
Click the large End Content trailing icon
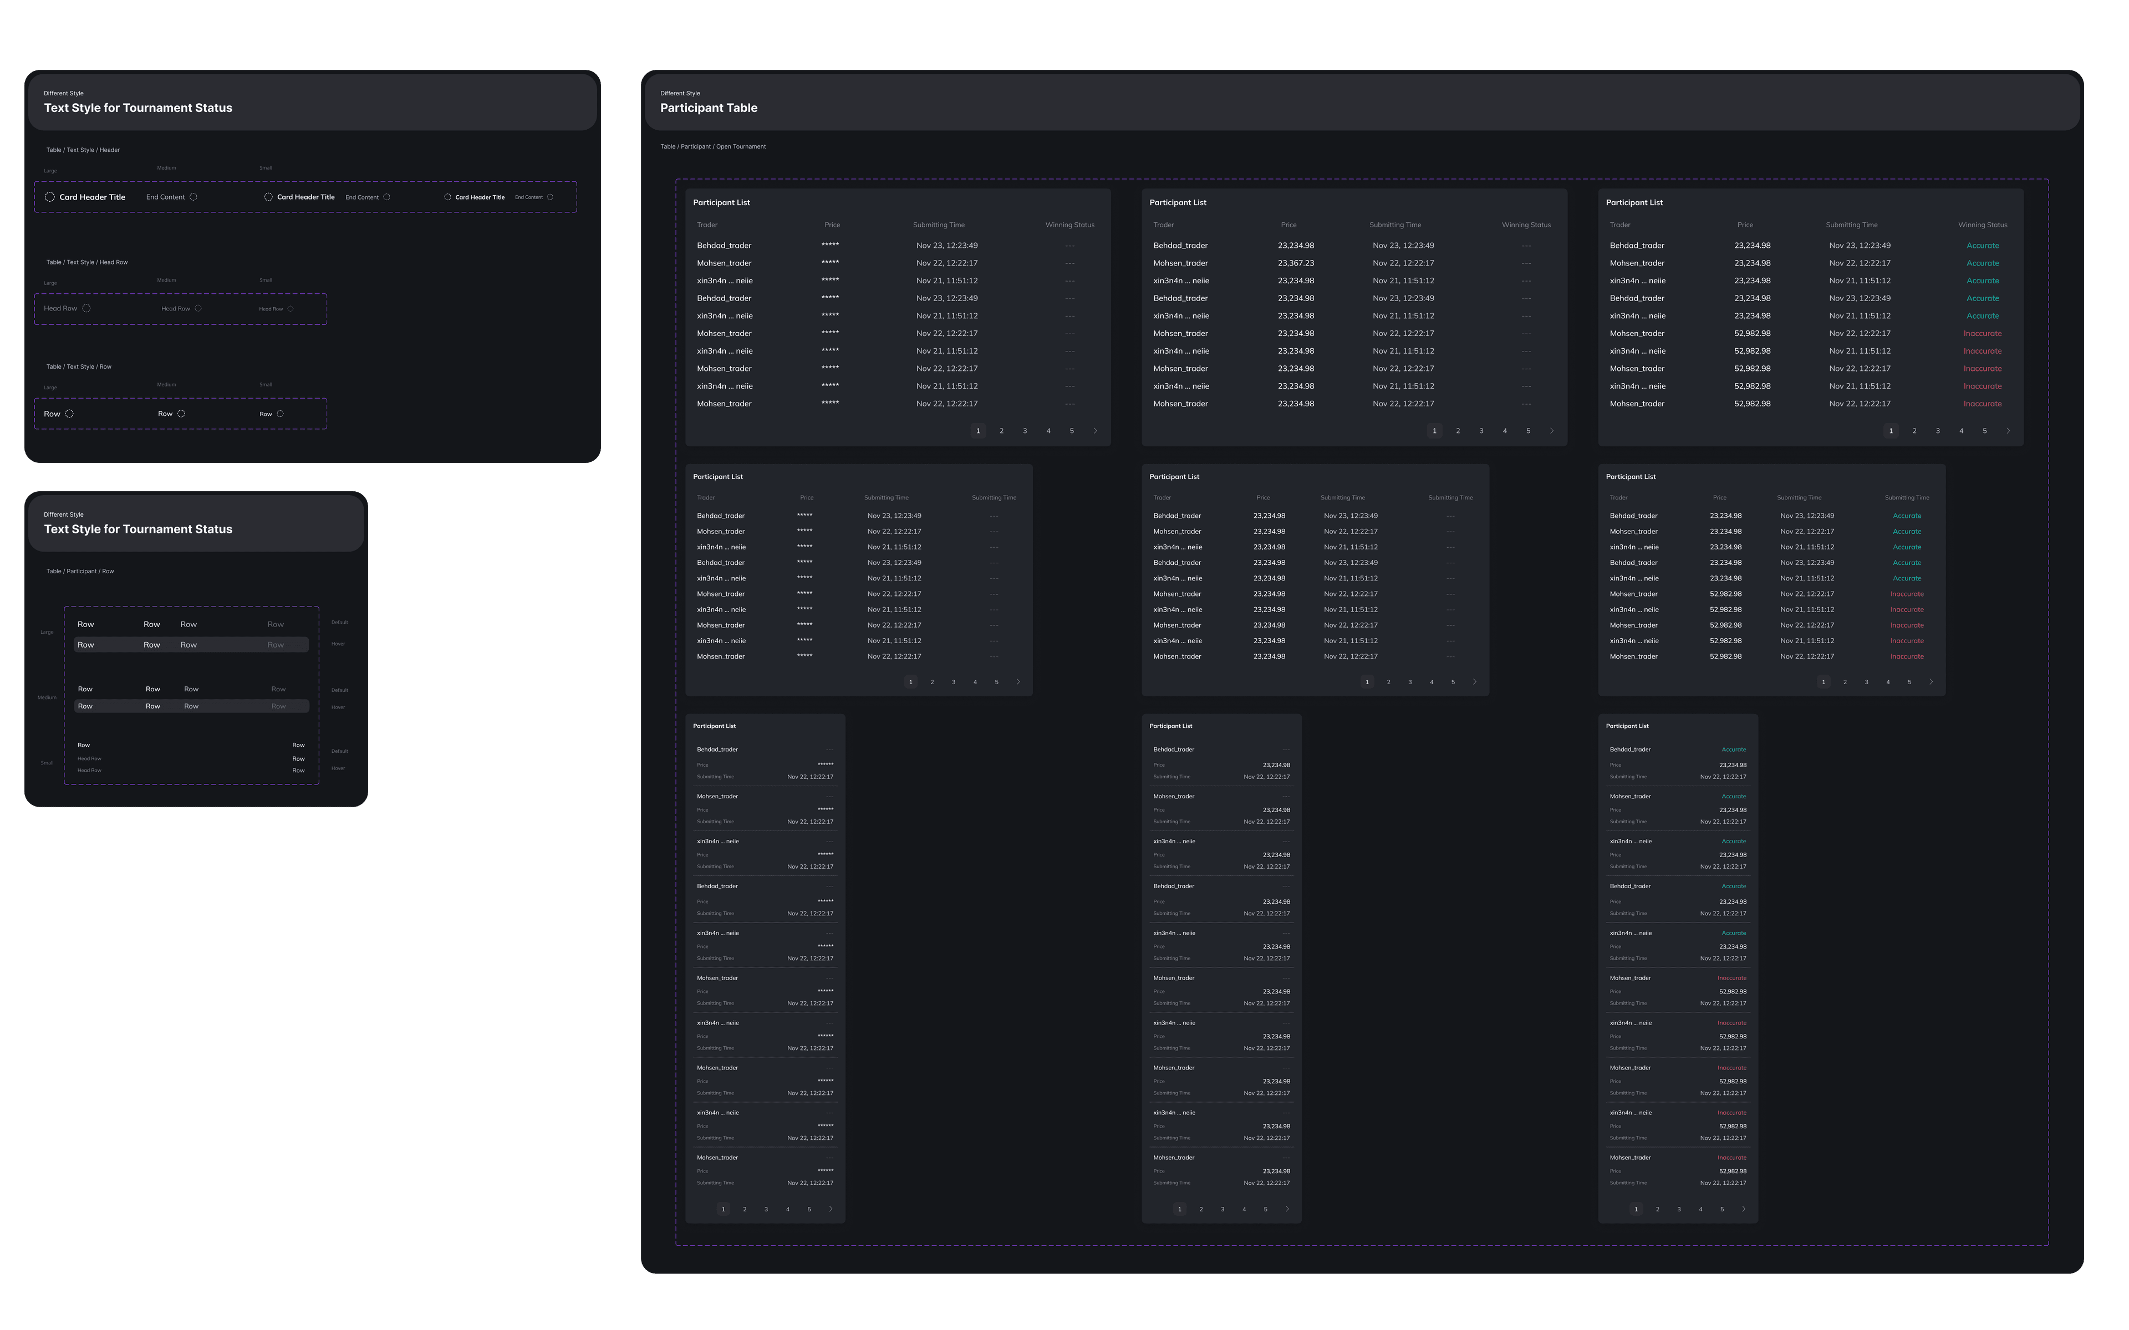[x=193, y=197]
